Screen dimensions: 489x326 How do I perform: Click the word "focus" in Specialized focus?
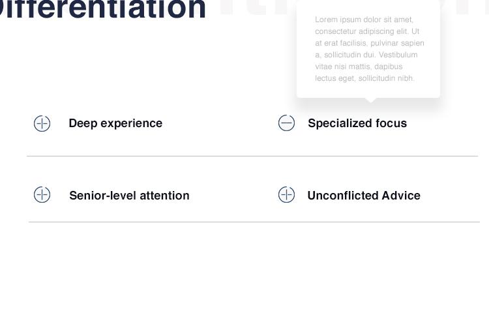point(391,123)
